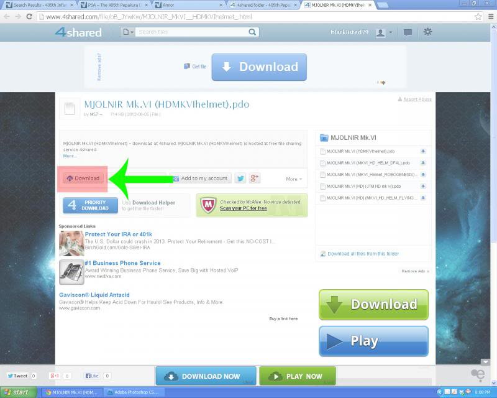Click the large blue Download button at top
497x398 pixels.
click(x=259, y=67)
